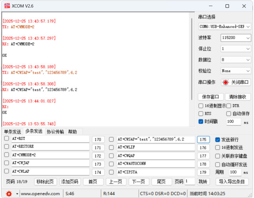Go to first page with 首页
The width and height of the screenshot is (254, 198).
tap(93, 182)
